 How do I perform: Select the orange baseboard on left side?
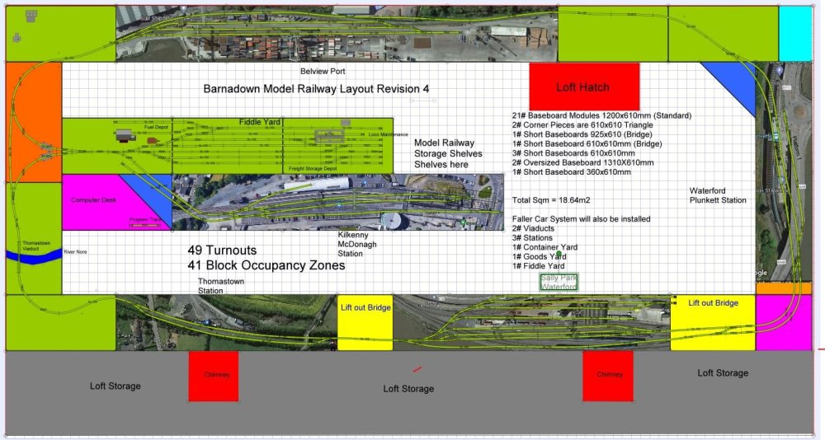33,122
